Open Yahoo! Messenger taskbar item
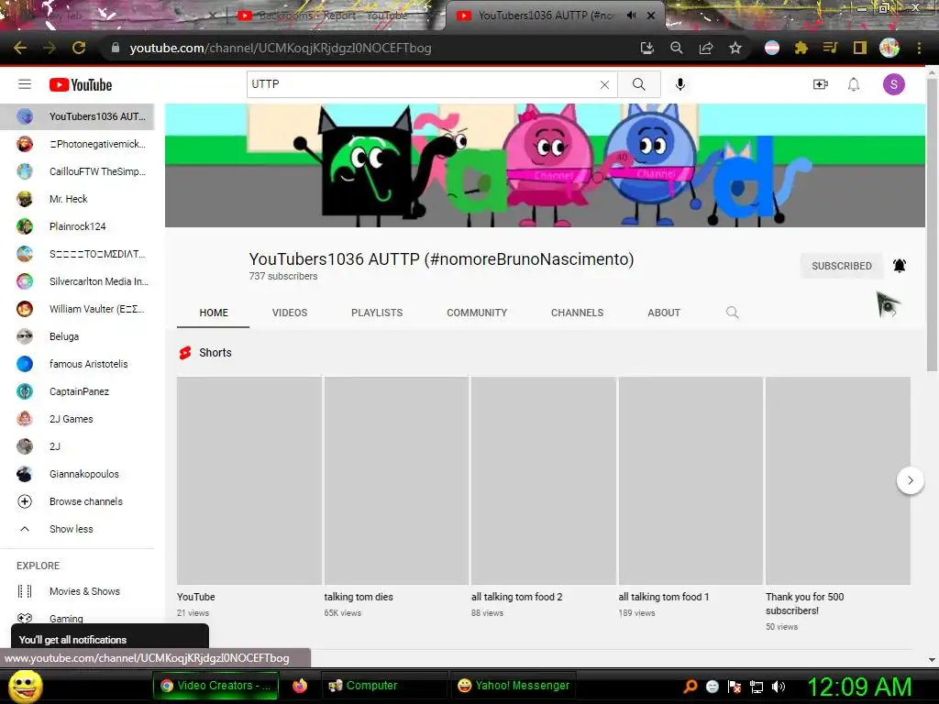Viewport: 939px width, 704px height. click(x=514, y=686)
